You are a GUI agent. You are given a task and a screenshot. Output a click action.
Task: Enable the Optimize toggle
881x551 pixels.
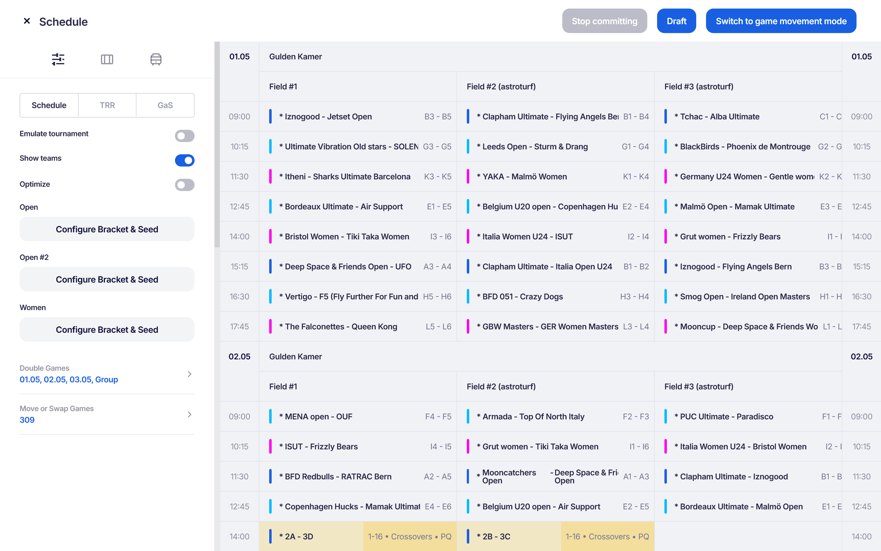[184, 185]
